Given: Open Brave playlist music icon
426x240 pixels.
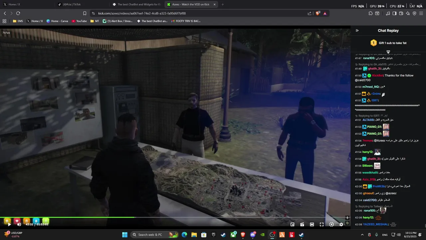Looking at the screenshot, I should point(388,13).
